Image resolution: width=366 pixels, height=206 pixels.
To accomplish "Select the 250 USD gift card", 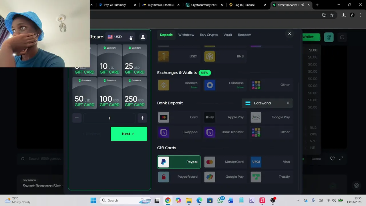I will [x=135, y=93].
